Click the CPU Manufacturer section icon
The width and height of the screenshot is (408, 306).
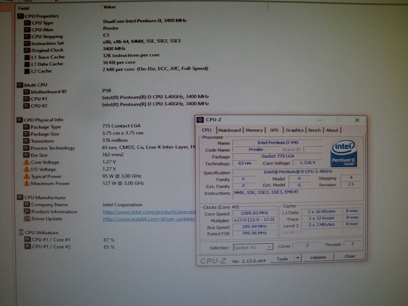pyautogui.click(x=20, y=197)
